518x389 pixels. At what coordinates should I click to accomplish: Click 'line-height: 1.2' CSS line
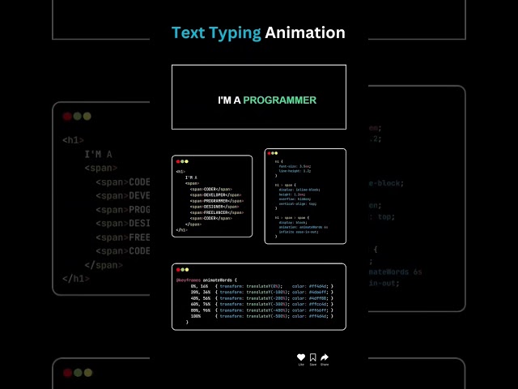click(x=295, y=171)
